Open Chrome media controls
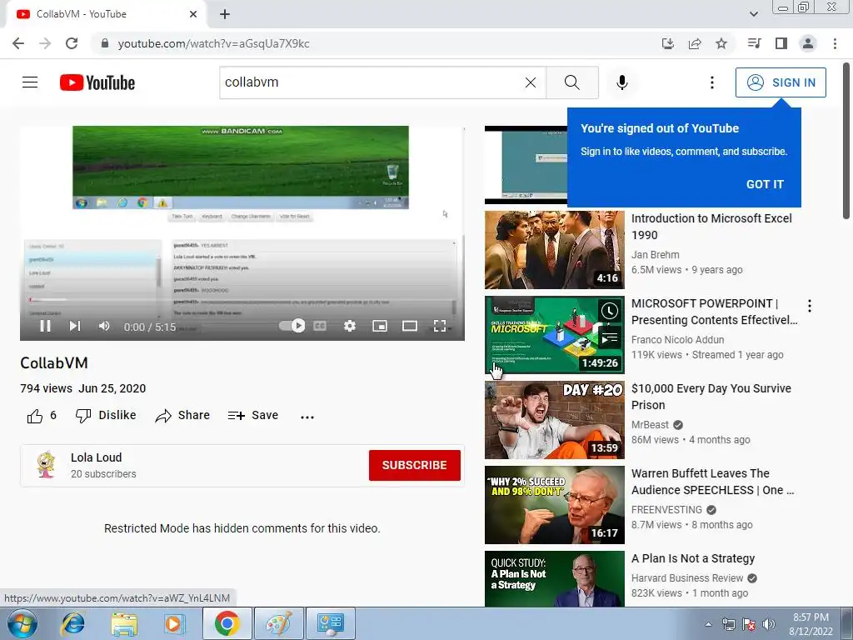This screenshot has height=640, width=853. [x=755, y=43]
